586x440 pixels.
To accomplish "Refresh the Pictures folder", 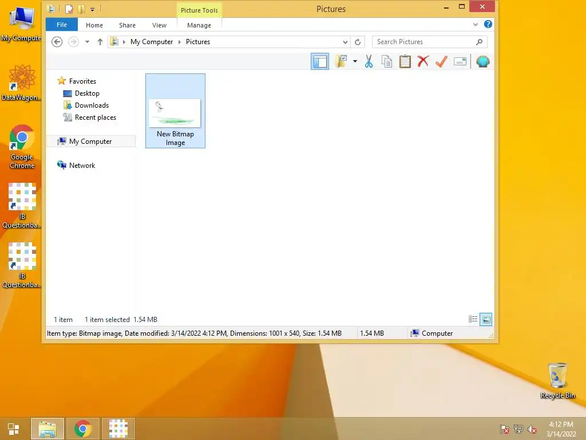I will 358,42.
